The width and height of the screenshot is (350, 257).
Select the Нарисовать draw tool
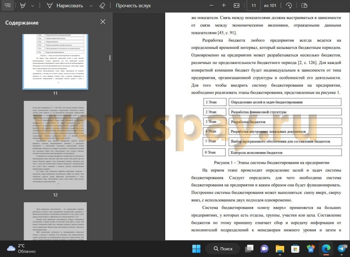65,6
